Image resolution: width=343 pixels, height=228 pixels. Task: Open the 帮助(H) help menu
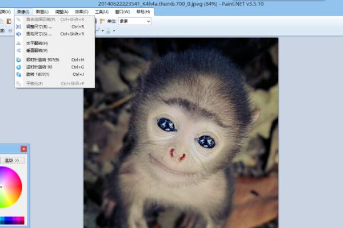pyautogui.click(x=143, y=12)
